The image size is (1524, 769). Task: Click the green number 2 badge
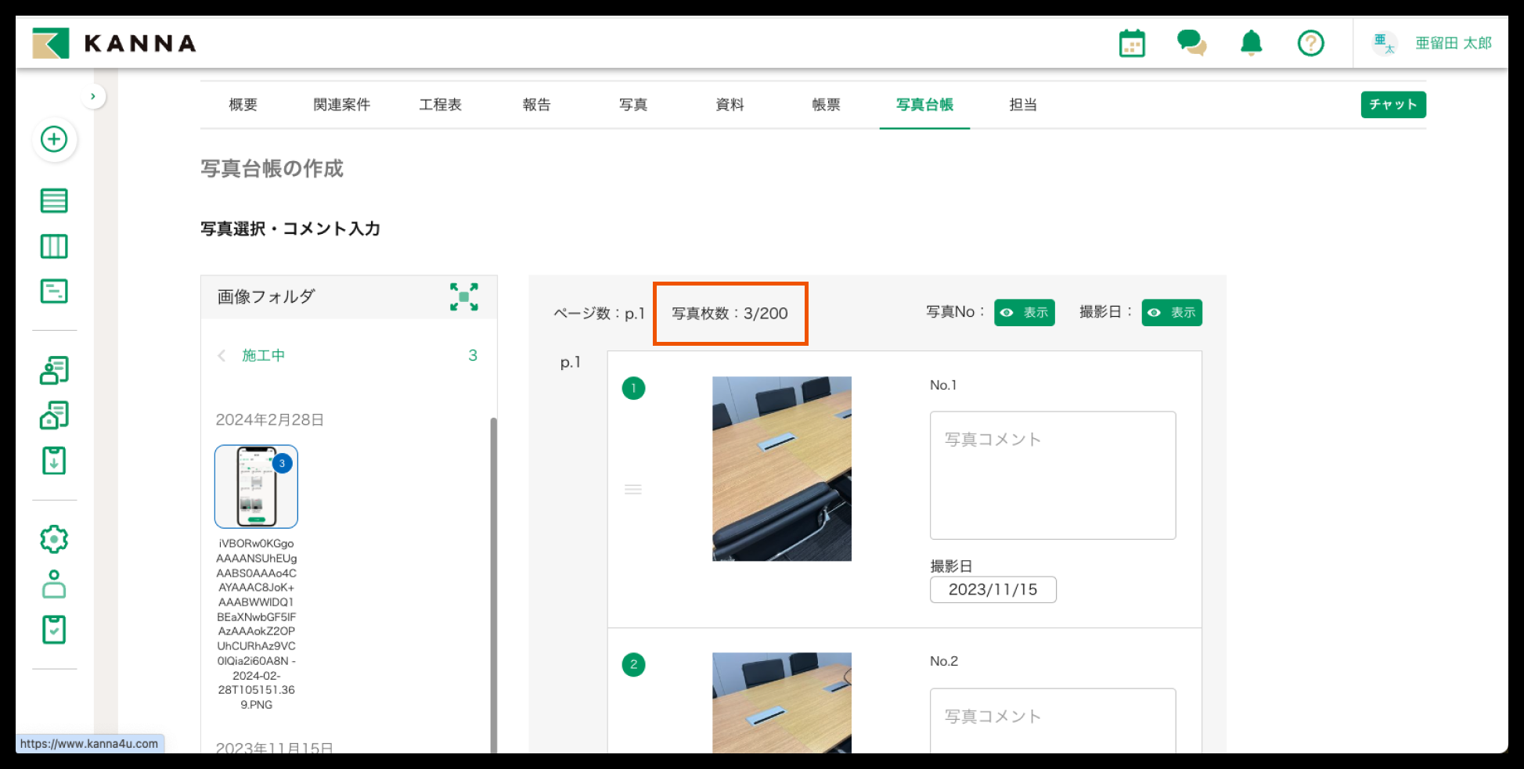coord(633,665)
